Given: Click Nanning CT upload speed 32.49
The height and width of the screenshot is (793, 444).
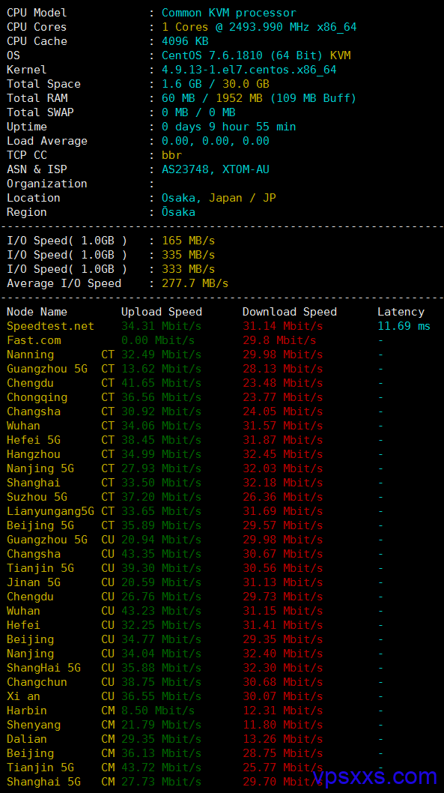Looking at the screenshot, I should (x=161, y=355).
